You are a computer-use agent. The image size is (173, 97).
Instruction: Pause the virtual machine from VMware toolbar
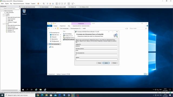[x=38, y=4]
